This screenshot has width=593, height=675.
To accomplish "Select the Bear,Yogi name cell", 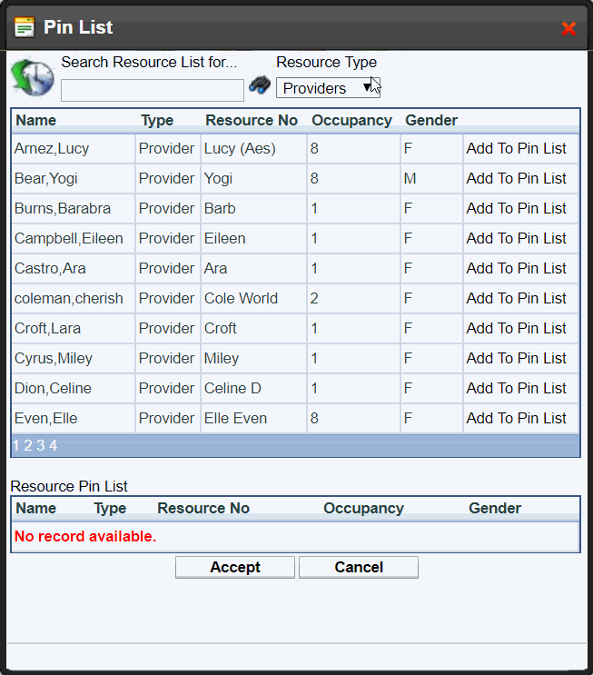I will [x=74, y=178].
